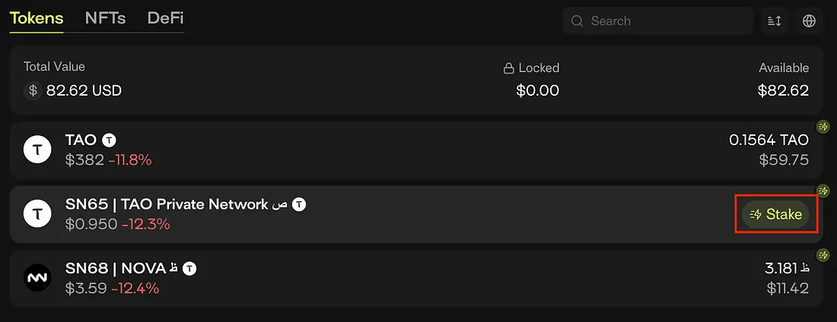The width and height of the screenshot is (837, 322).
Task: Select the Tokens tab
Action: pyautogui.click(x=37, y=17)
